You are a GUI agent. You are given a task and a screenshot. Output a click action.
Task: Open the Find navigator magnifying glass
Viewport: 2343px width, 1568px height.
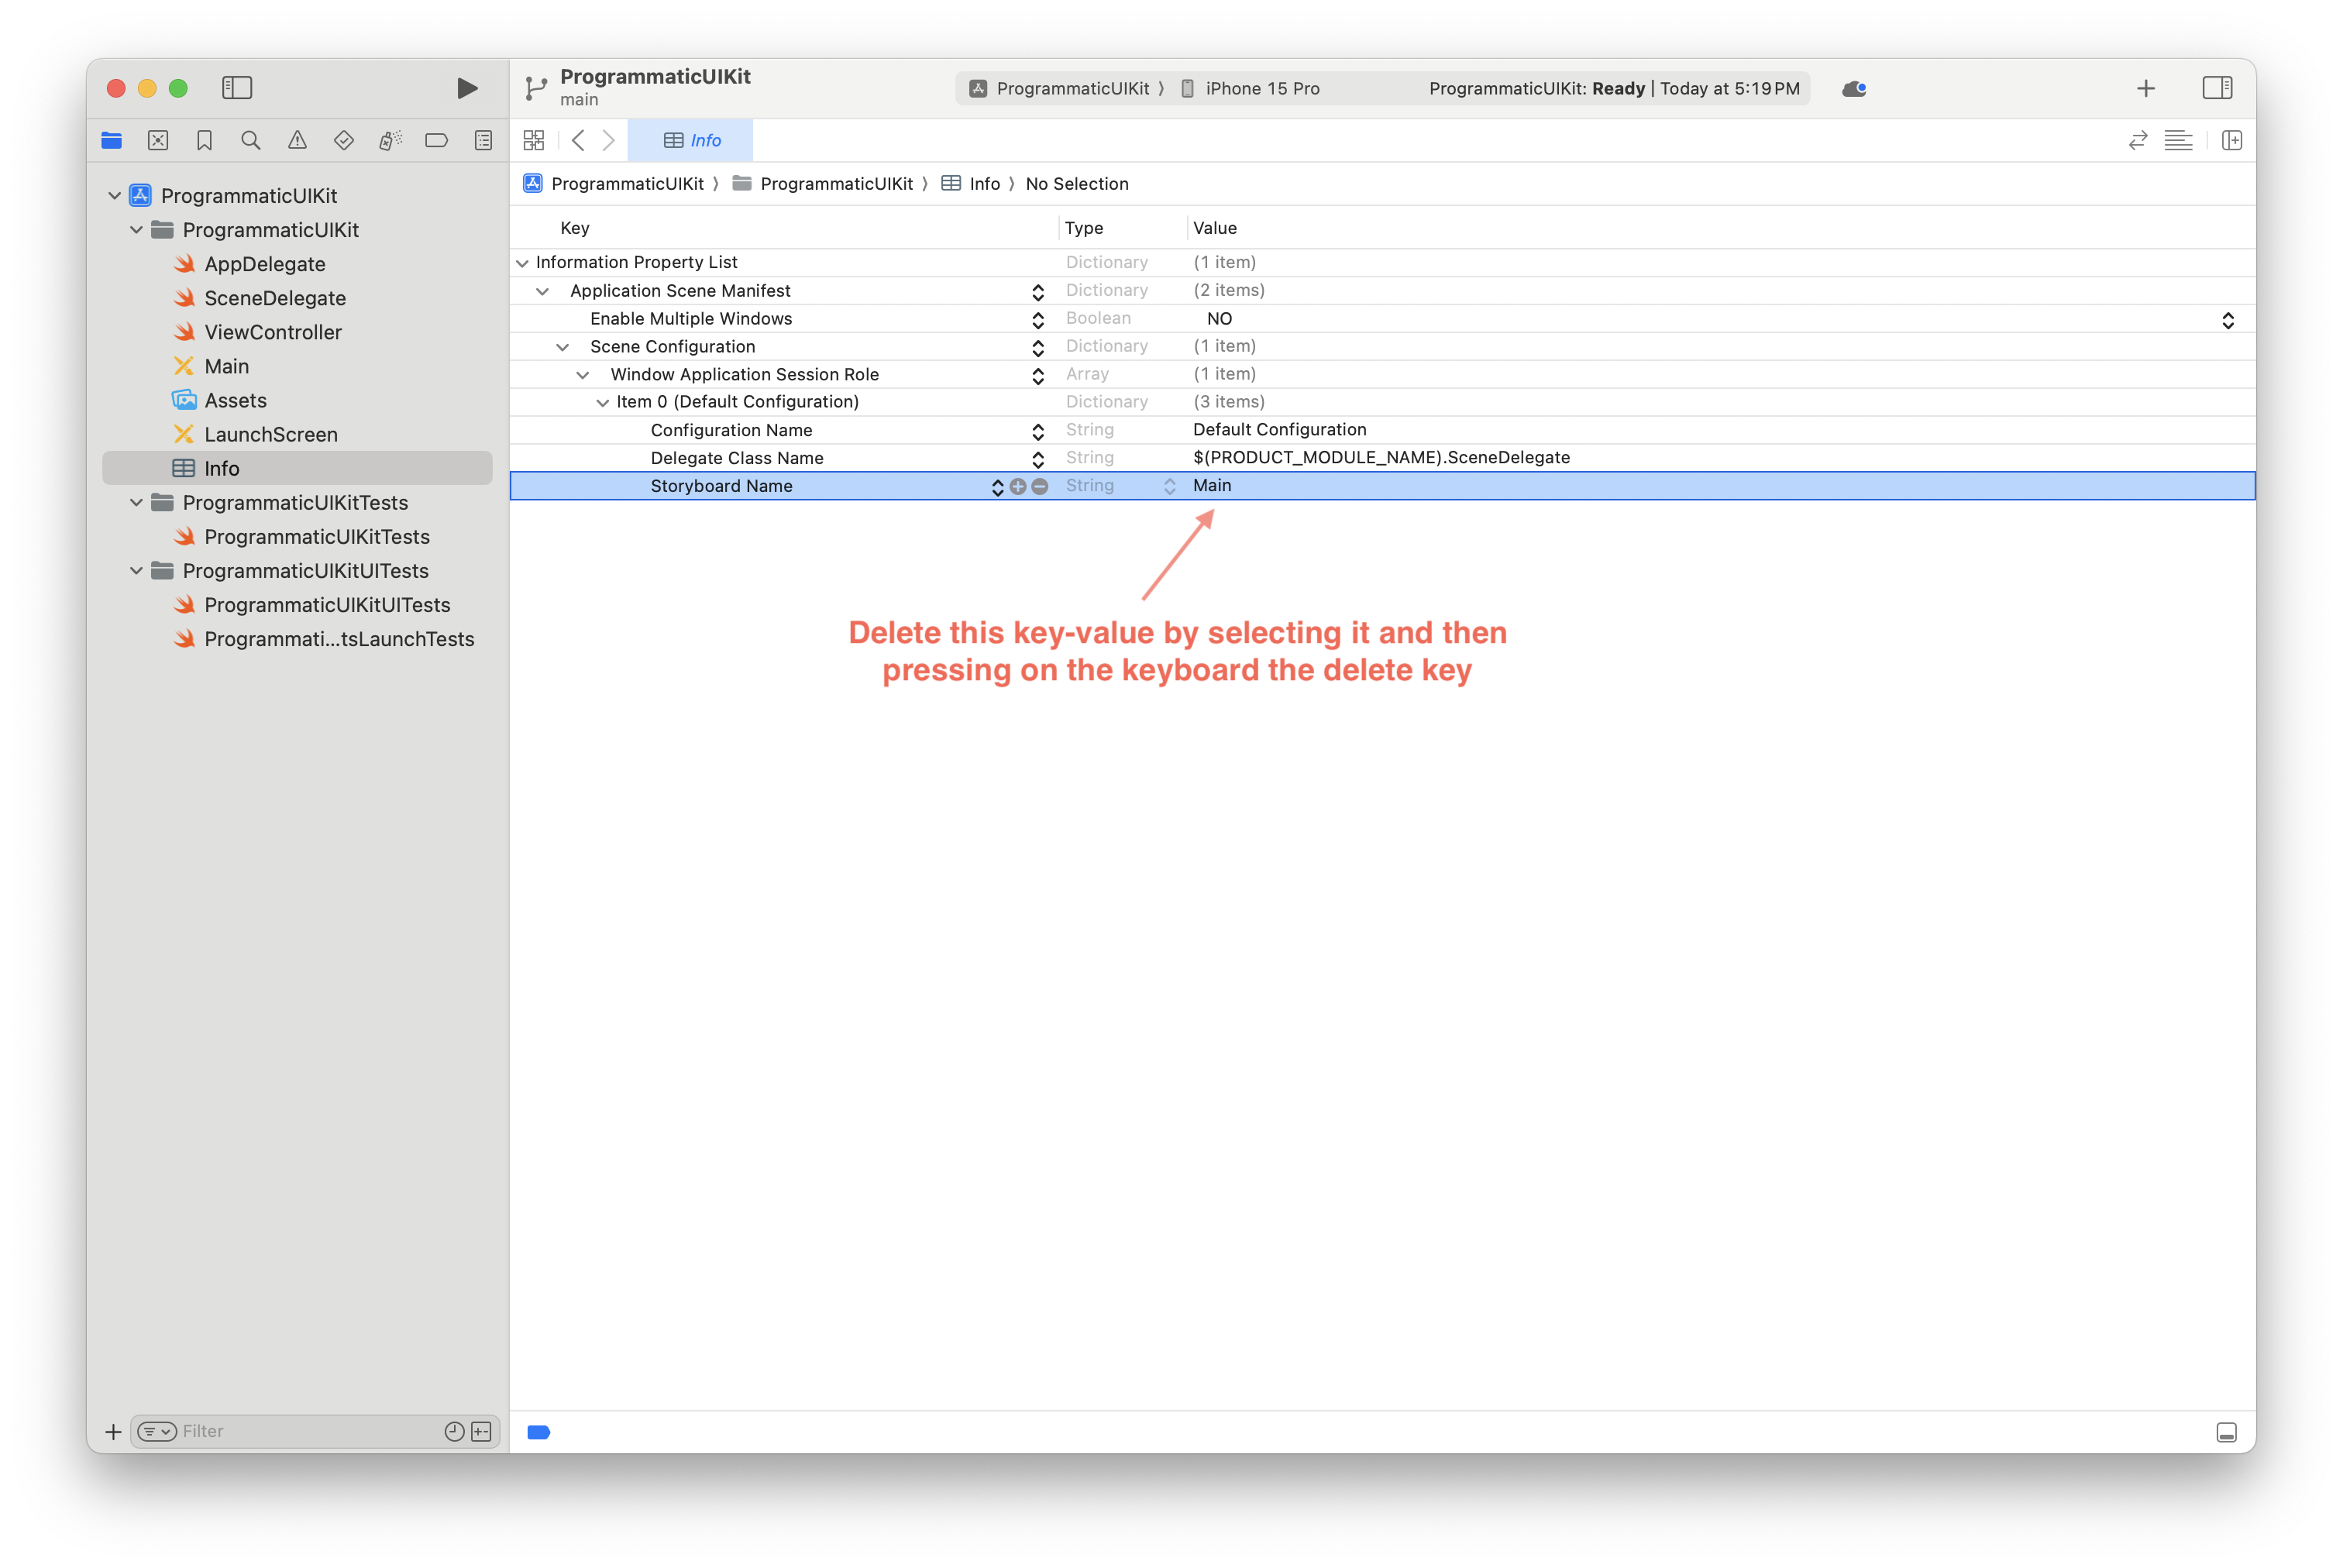pyautogui.click(x=250, y=140)
